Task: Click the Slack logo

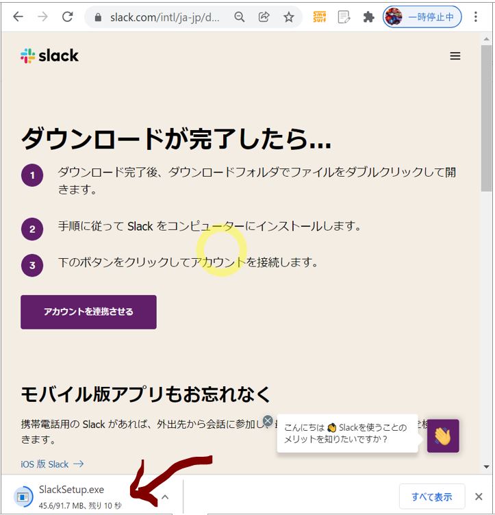Action: coord(49,56)
